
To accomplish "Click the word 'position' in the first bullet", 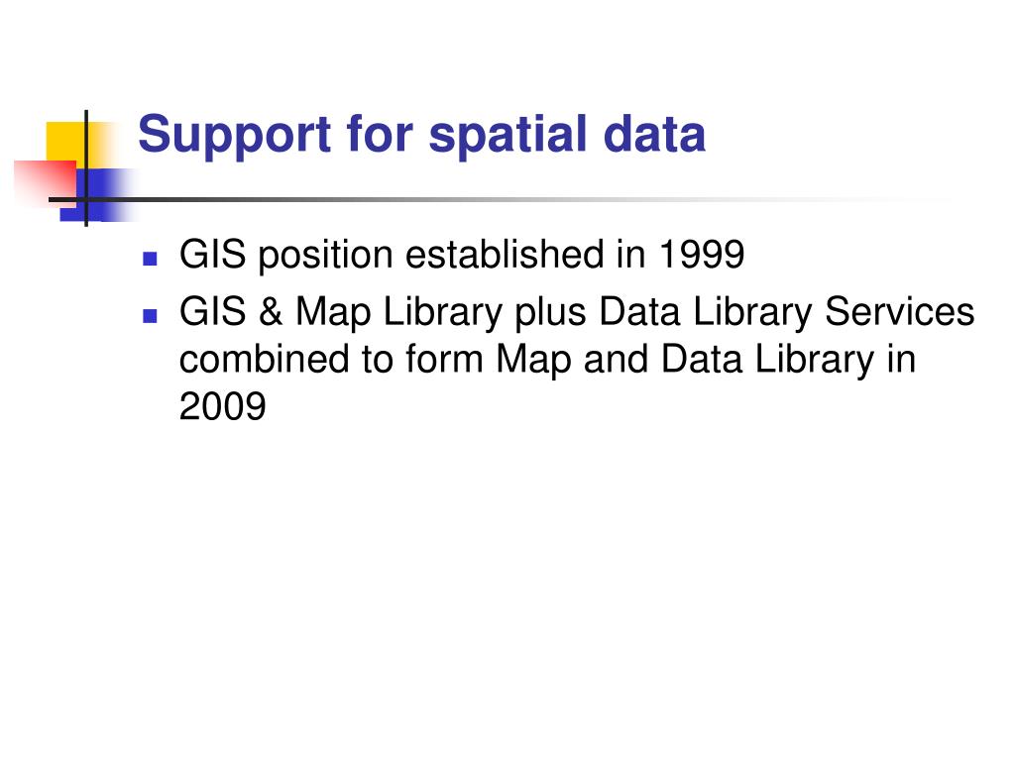I will point(325,255).
